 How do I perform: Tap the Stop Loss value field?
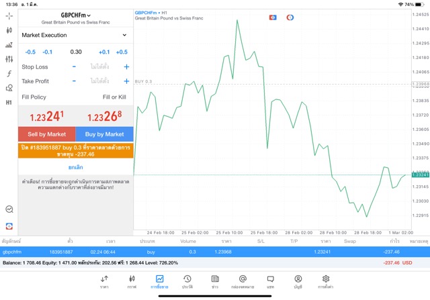click(x=100, y=66)
